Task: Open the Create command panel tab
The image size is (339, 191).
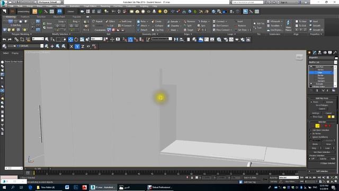Action: 309,53
